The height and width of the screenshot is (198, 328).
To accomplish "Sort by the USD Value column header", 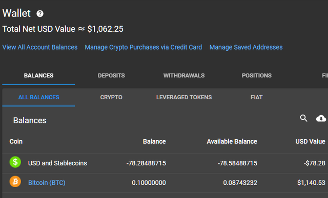I will click(310, 142).
